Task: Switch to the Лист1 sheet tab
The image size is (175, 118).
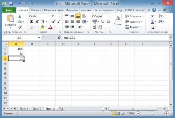Action: pos(24,109)
